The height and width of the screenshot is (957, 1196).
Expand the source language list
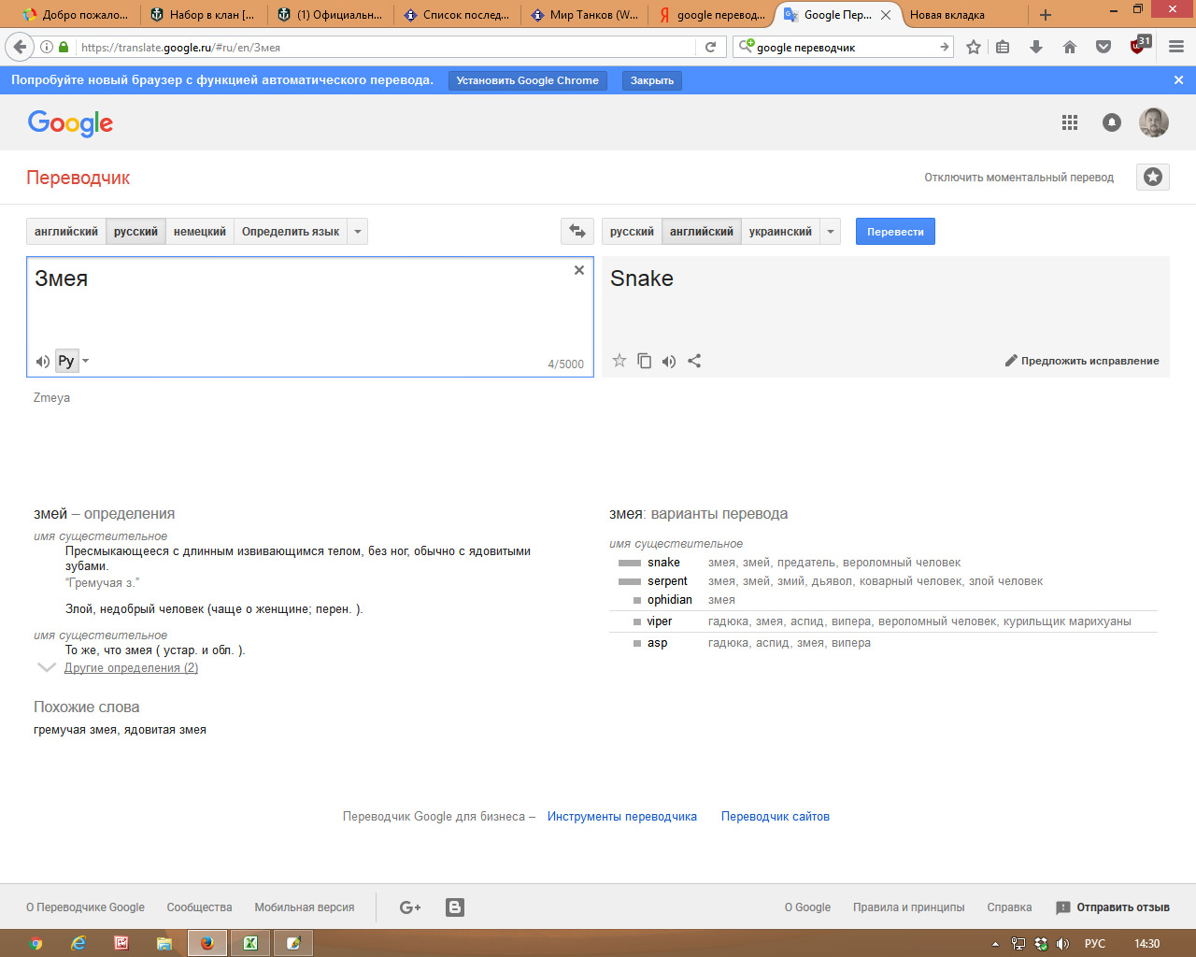357,231
